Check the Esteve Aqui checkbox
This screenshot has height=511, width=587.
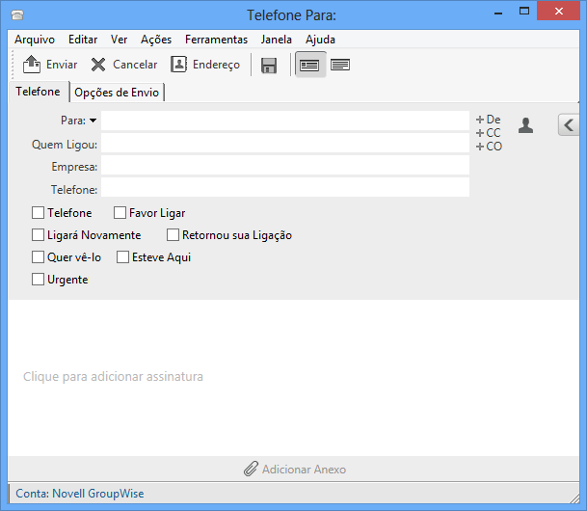click(122, 257)
